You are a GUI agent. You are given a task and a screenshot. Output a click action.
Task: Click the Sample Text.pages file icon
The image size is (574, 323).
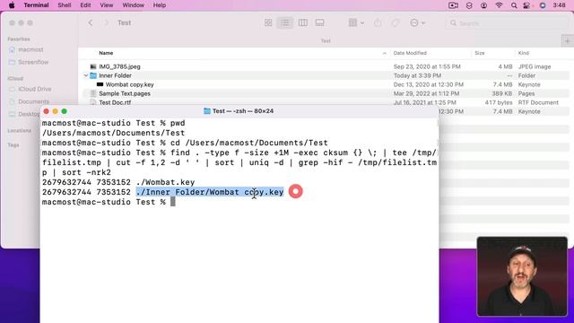pos(93,93)
